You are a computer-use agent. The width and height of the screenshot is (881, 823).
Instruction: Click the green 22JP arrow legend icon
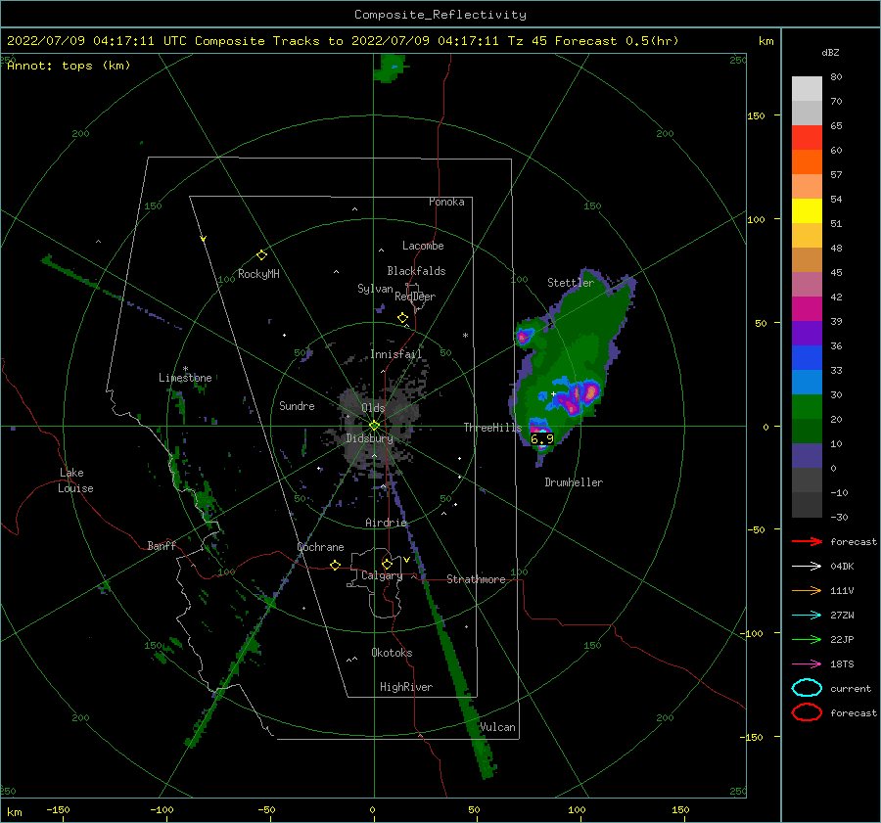[x=807, y=639]
